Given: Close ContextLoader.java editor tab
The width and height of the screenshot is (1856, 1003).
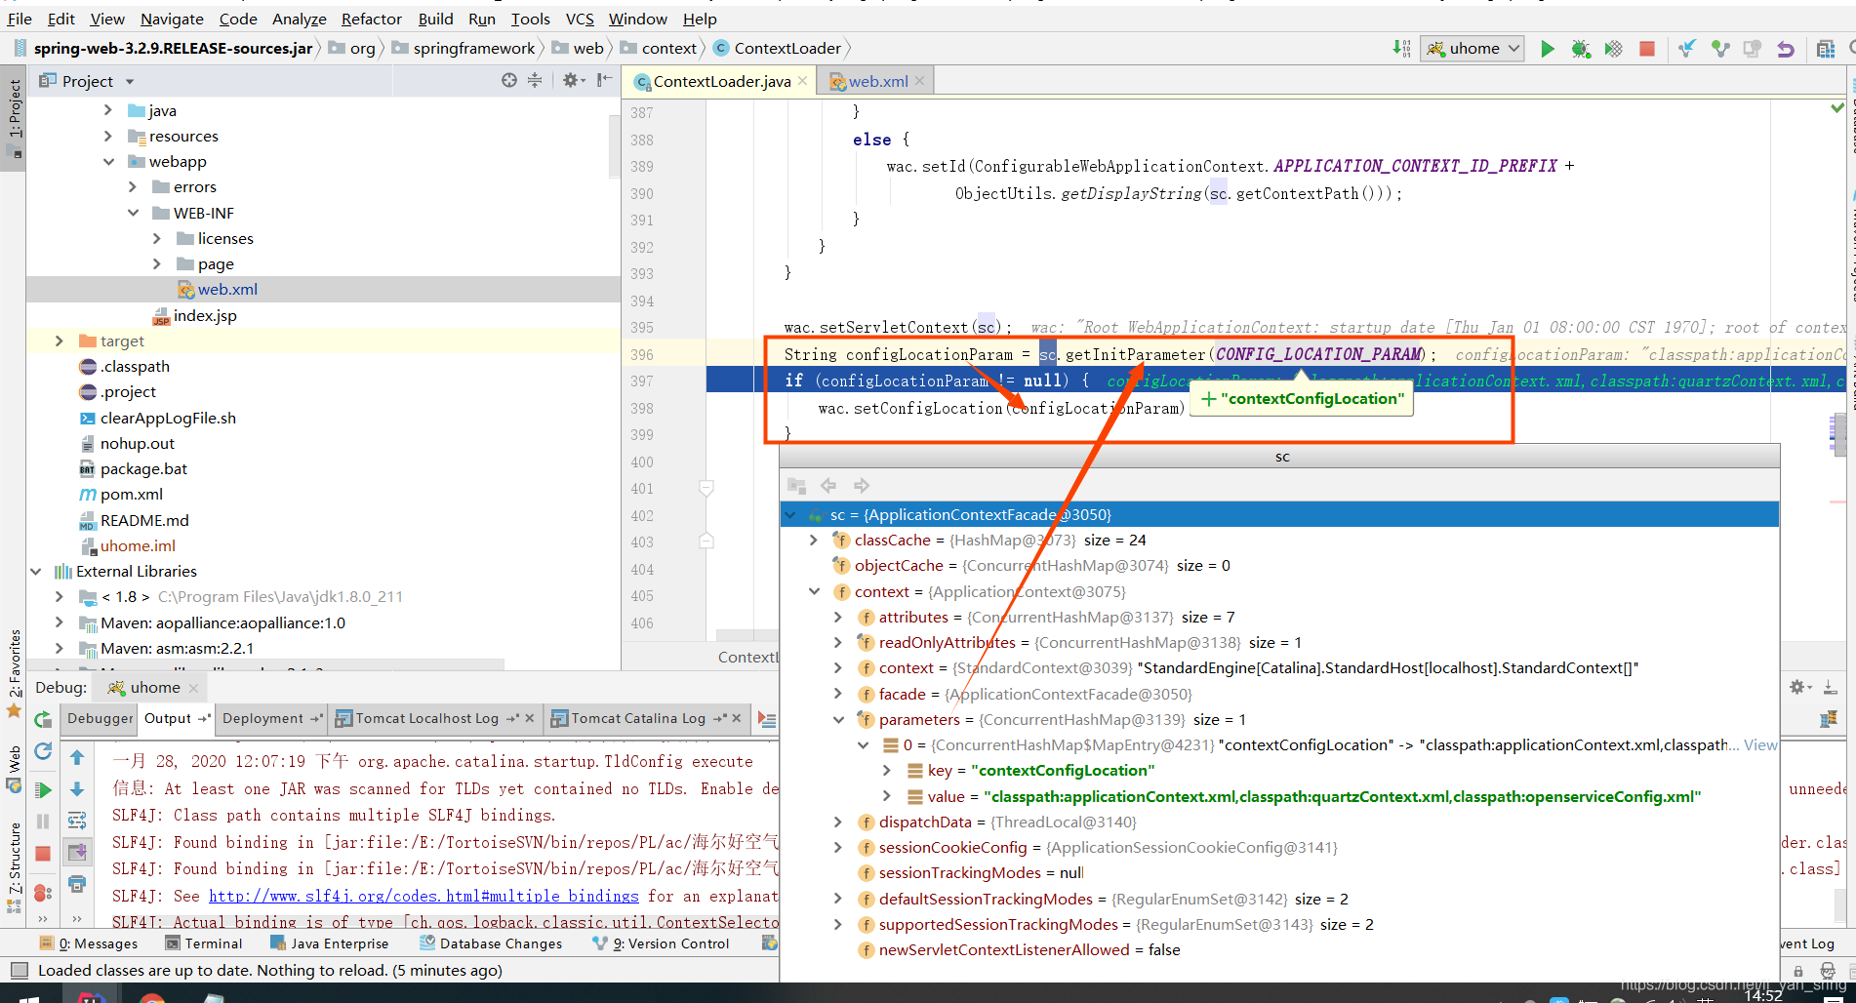Looking at the screenshot, I should point(802,81).
